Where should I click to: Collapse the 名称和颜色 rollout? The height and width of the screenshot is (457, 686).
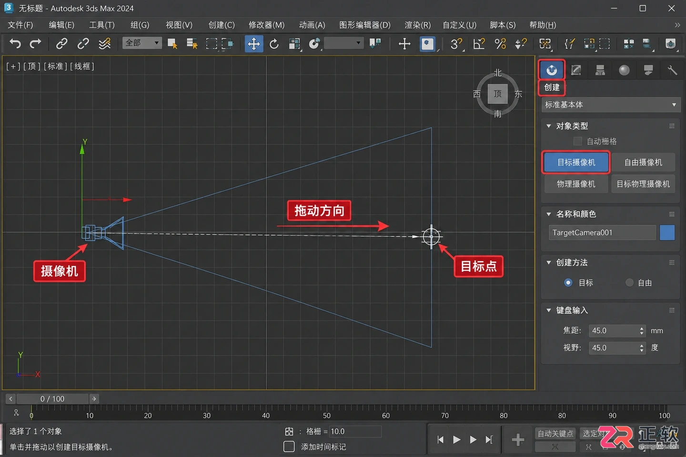(549, 214)
